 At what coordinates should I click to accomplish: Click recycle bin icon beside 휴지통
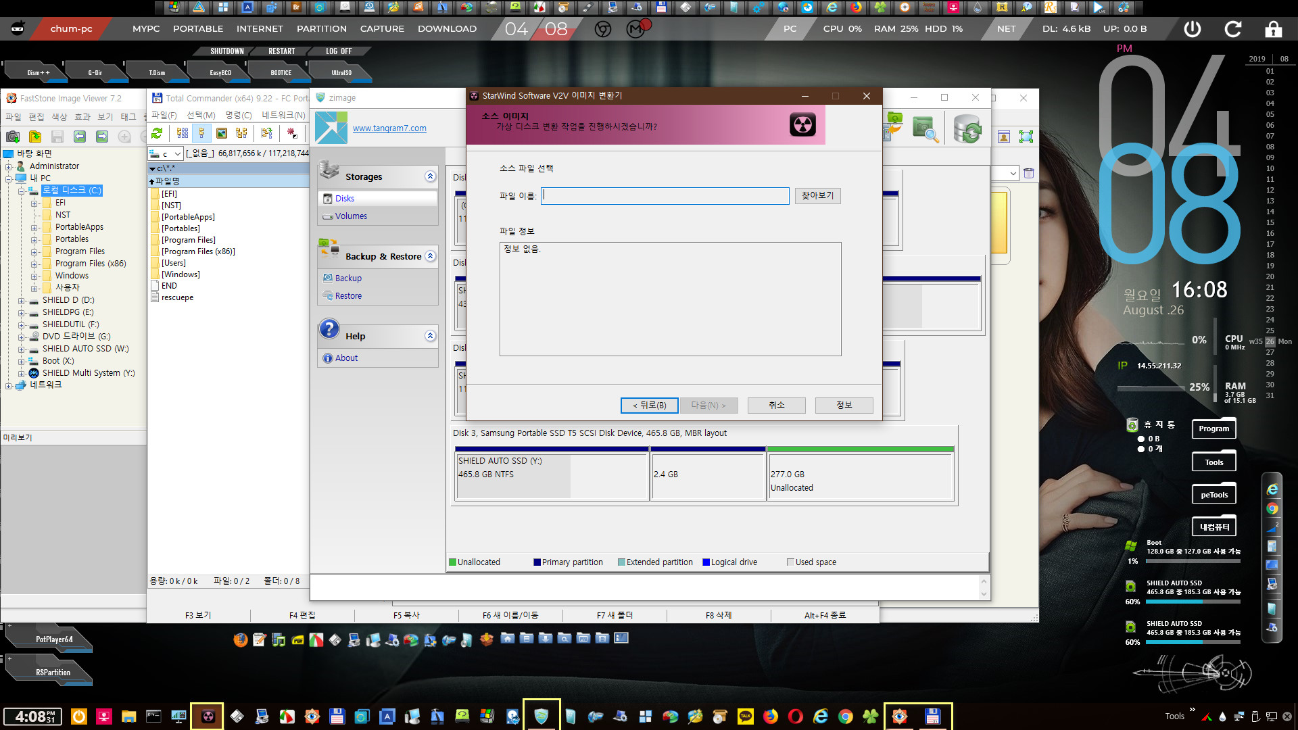click(x=1132, y=425)
